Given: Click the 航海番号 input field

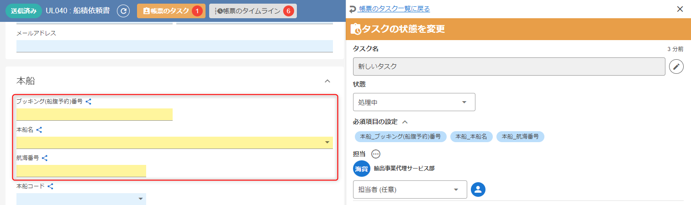Looking at the screenshot, I should pos(81,171).
